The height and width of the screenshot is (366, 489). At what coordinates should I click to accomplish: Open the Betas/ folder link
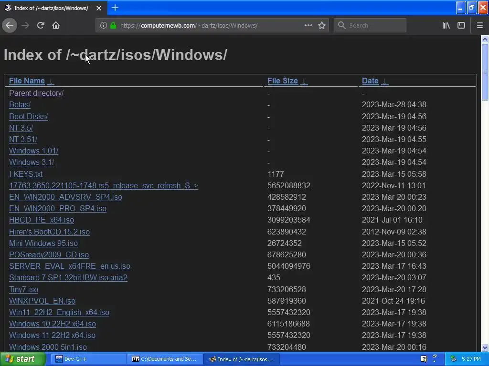pos(20,104)
